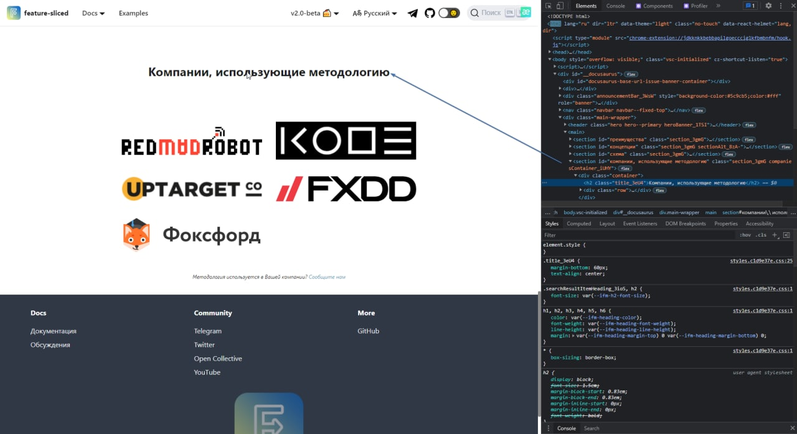Open the DevTools settings gear
Viewport: 797px width, 434px height.
tap(768, 6)
